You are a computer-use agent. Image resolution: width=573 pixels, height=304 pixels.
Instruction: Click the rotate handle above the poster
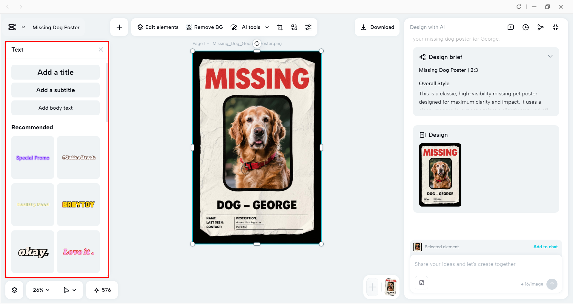click(257, 44)
